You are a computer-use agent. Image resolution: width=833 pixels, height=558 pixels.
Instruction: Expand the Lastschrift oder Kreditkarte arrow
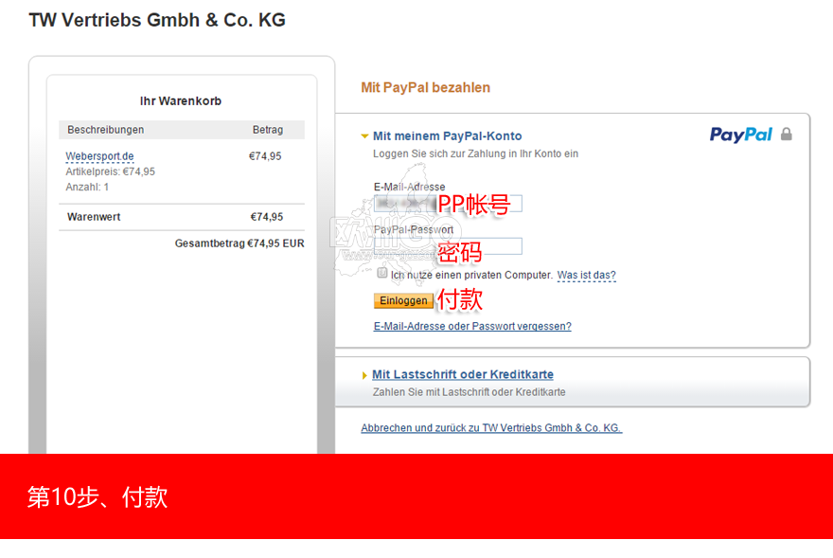tap(364, 375)
